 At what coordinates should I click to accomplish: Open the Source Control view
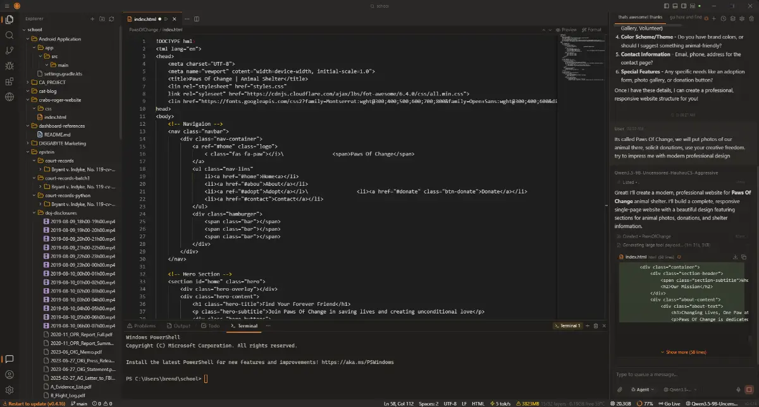[x=9, y=51]
